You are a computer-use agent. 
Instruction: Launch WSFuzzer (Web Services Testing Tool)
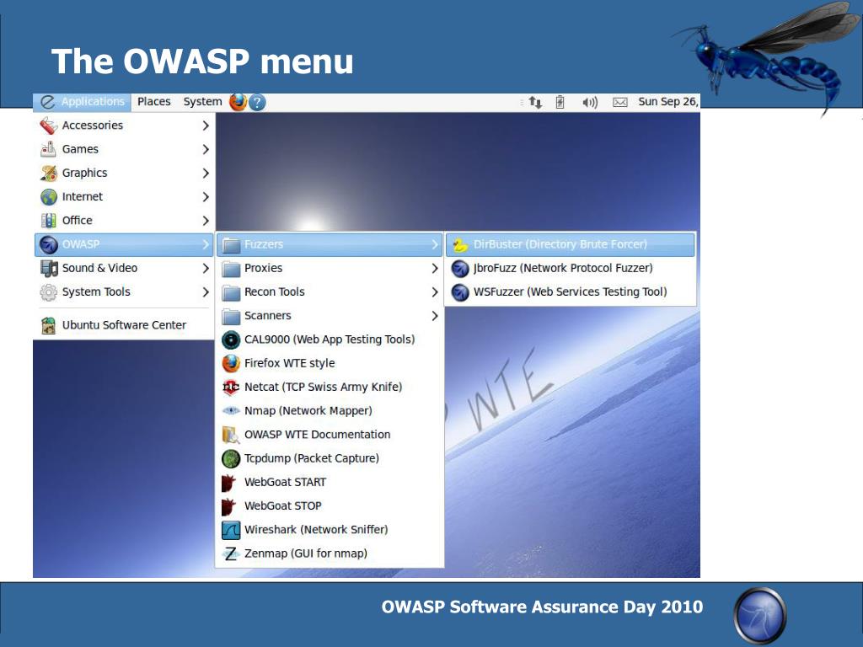coord(571,291)
